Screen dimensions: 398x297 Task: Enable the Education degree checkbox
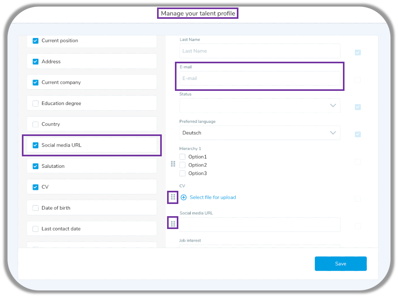(36, 103)
